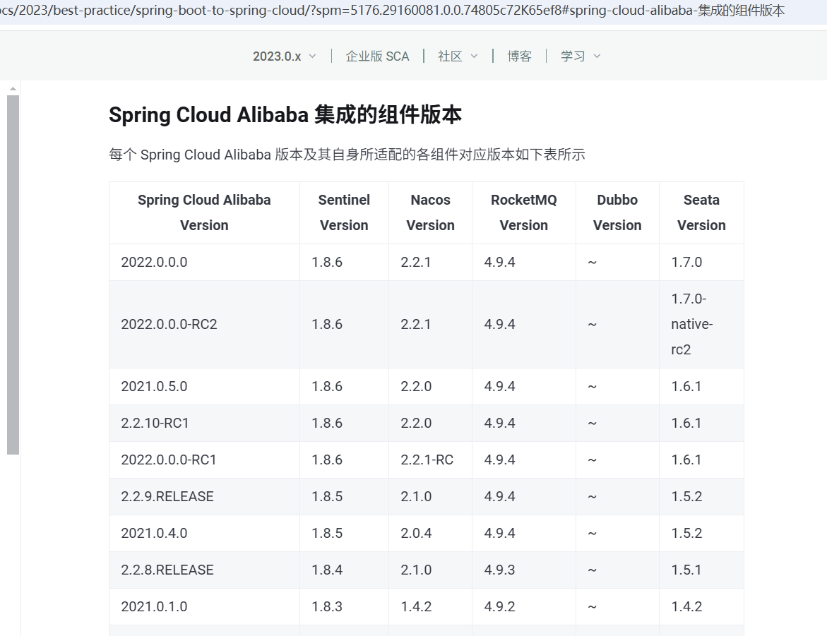The height and width of the screenshot is (636, 827).
Task: Click the chevron beside 学习
Action: tap(597, 56)
